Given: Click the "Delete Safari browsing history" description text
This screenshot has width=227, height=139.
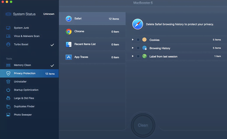Looking at the screenshot, I should coord(180,24).
